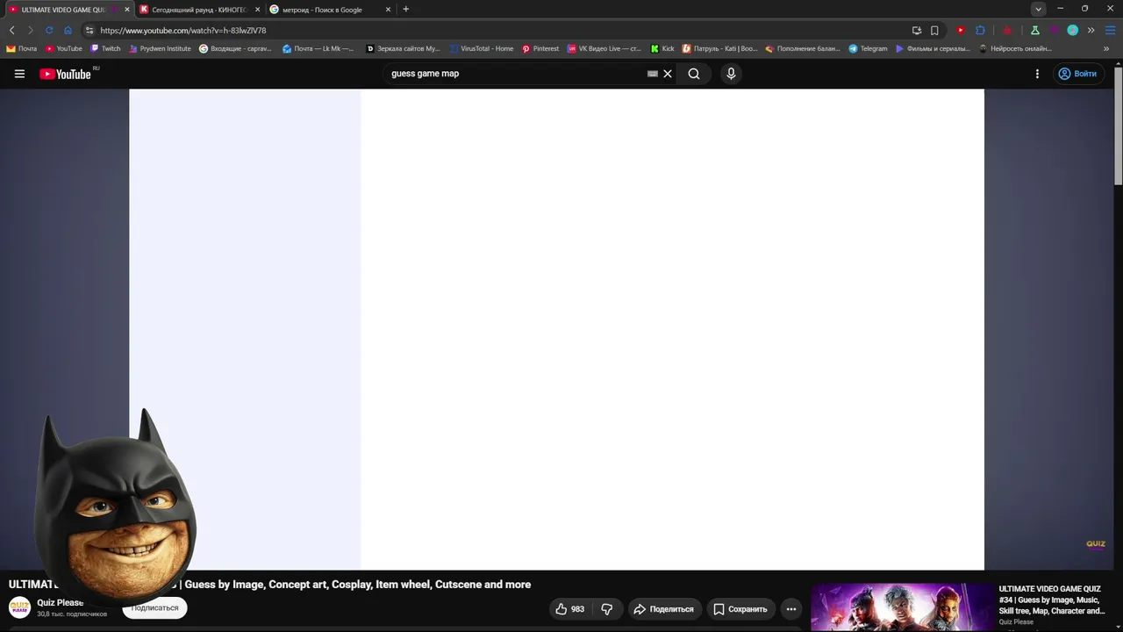Open the Quiz Please channel name link
Image resolution: width=1123 pixels, height=632 pixels.
pyautogui.click(x=61, y=603)
